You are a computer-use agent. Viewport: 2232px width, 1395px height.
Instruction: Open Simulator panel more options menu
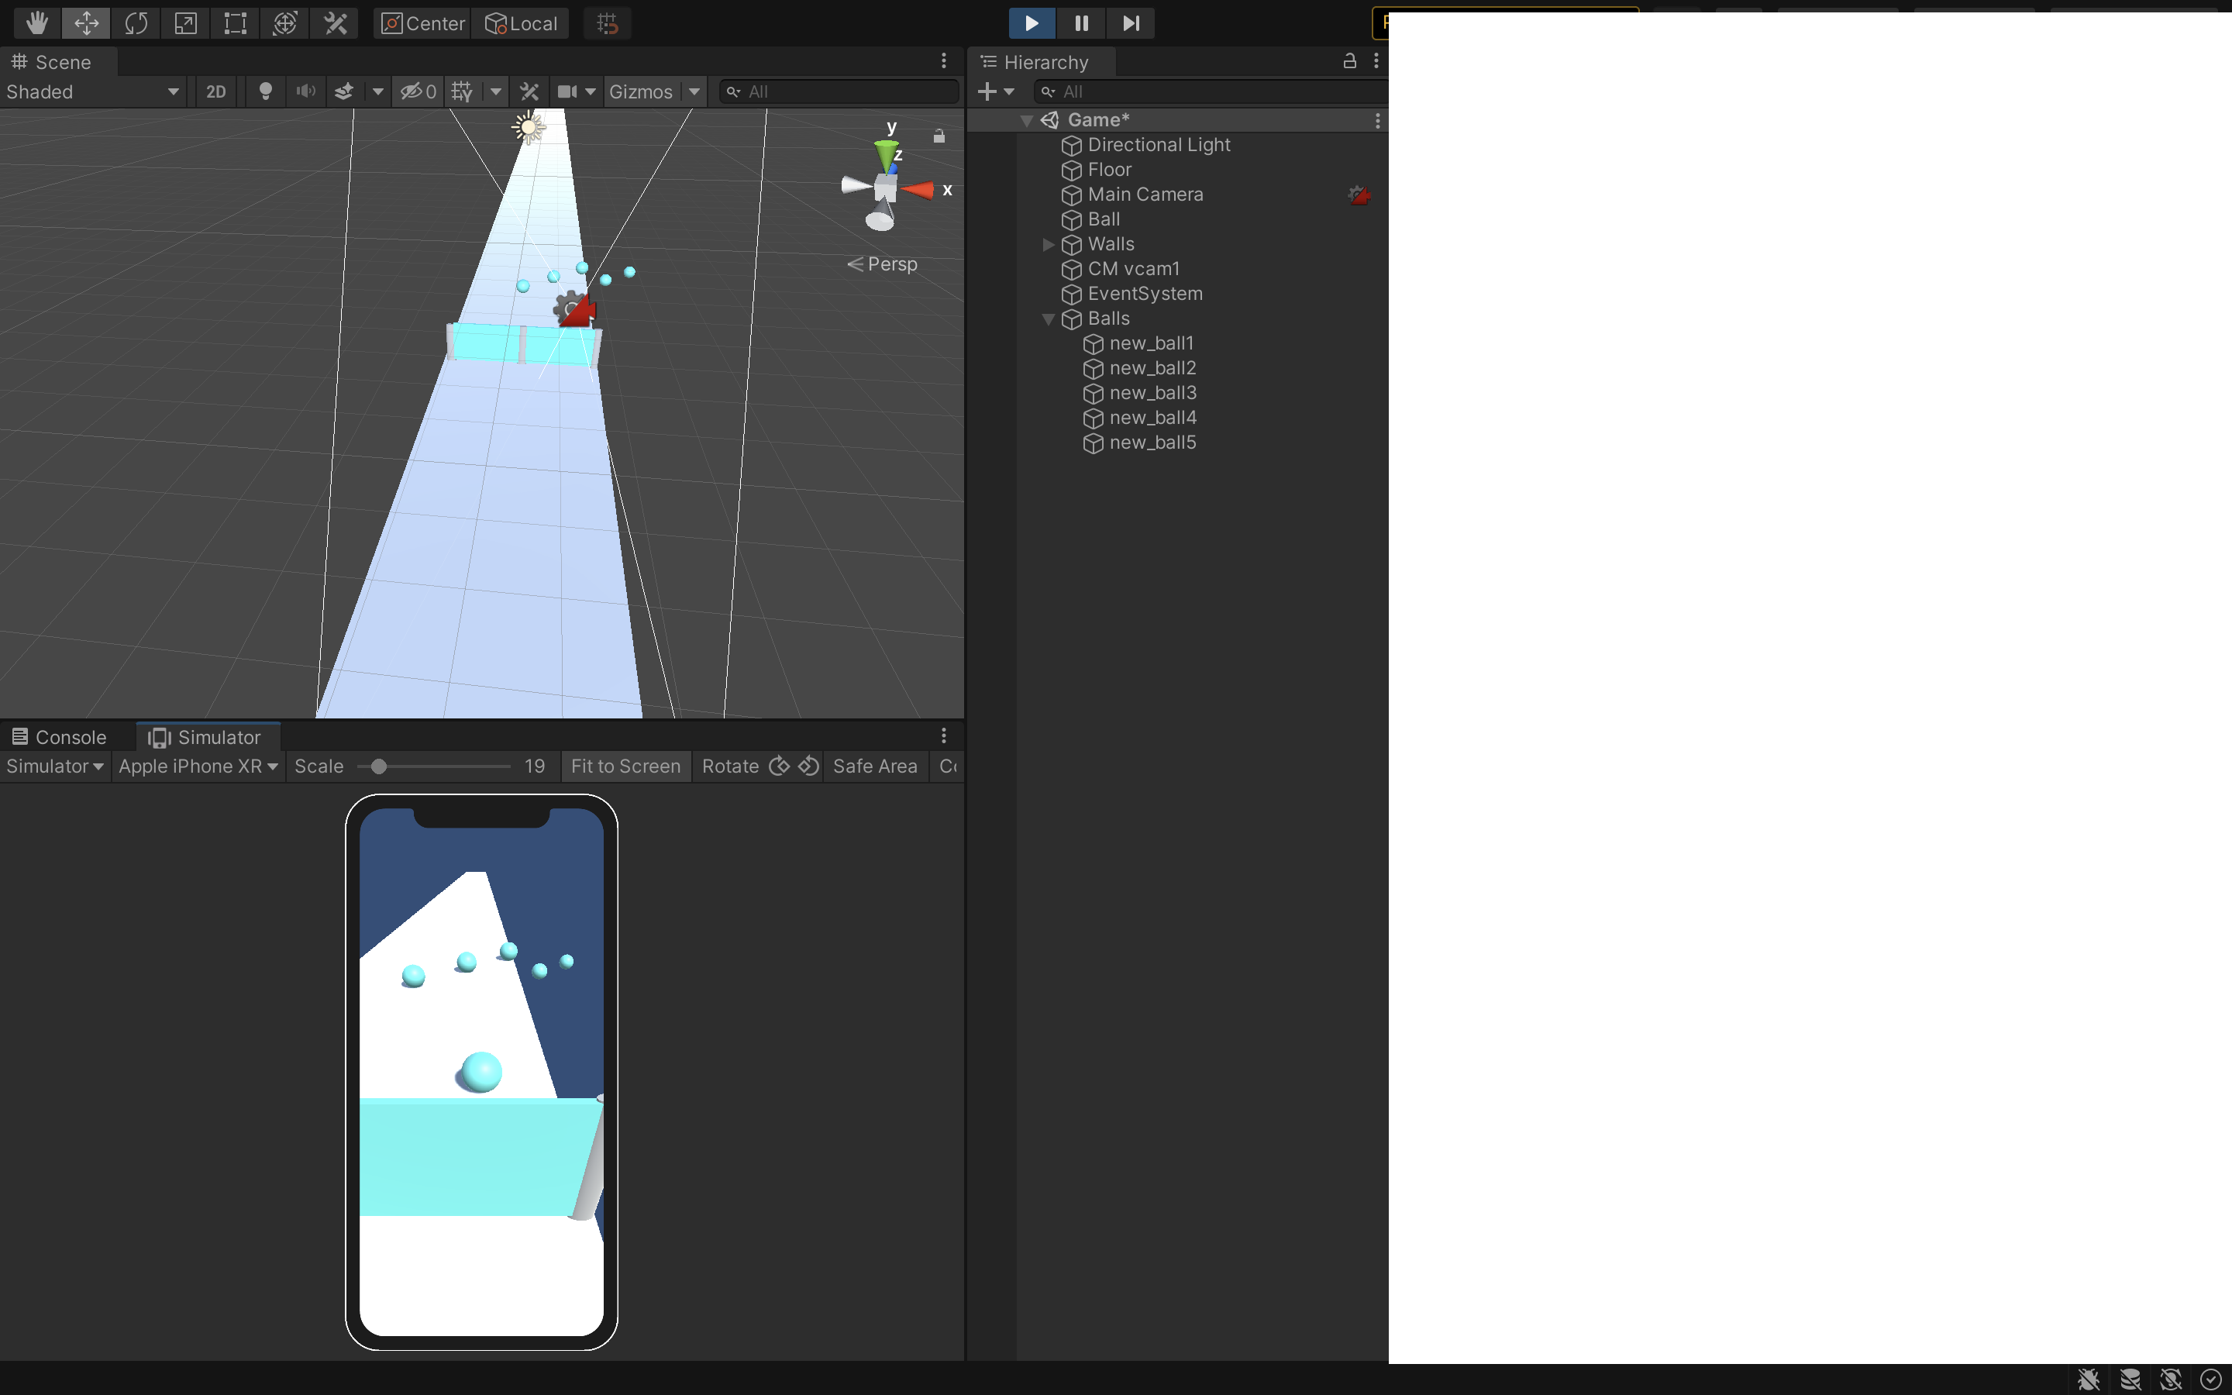(x=943, y=735)
